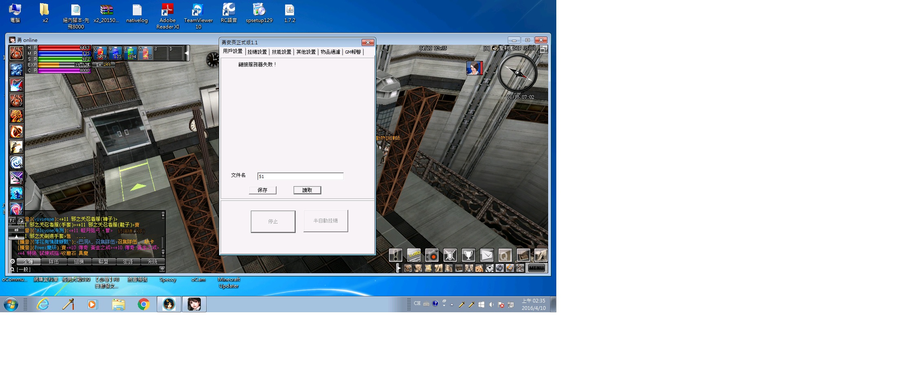This screenshot has width=909, height=370.
Task: Open the crossed swords shield icon
Action: 450,255
